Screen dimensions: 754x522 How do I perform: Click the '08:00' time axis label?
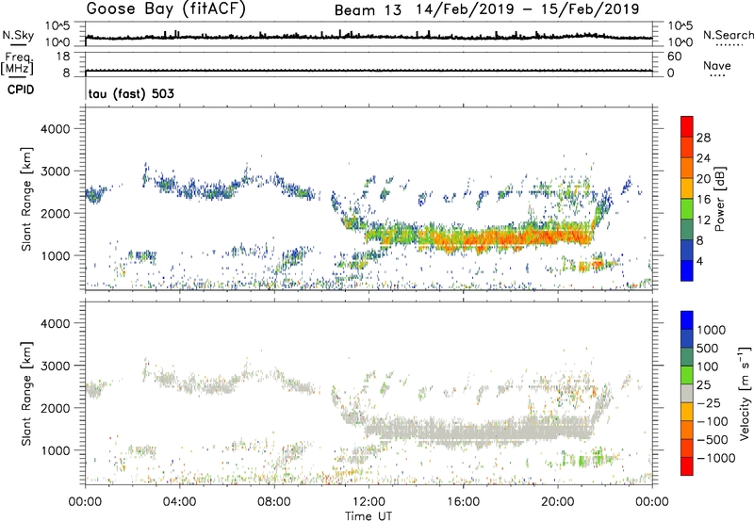pos(274,502)
